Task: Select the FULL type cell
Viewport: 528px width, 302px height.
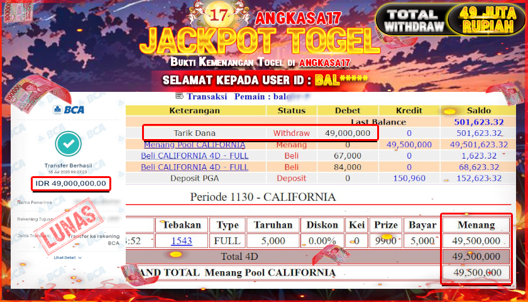Action: pyautogui.click(x=228, y=241)
